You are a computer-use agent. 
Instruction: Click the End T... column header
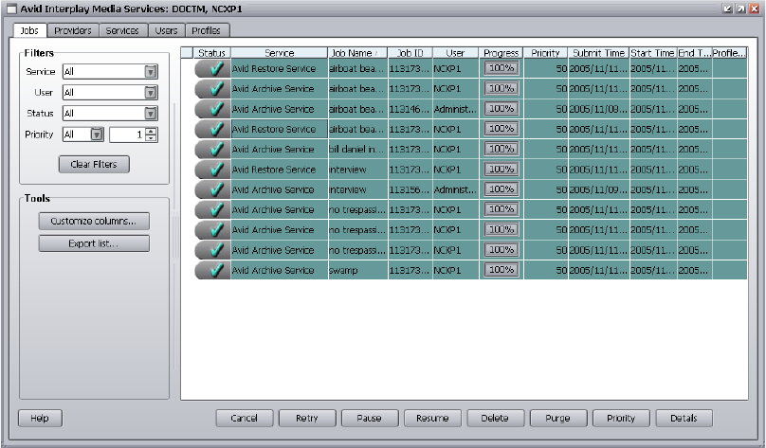click(x=694, y=53)
